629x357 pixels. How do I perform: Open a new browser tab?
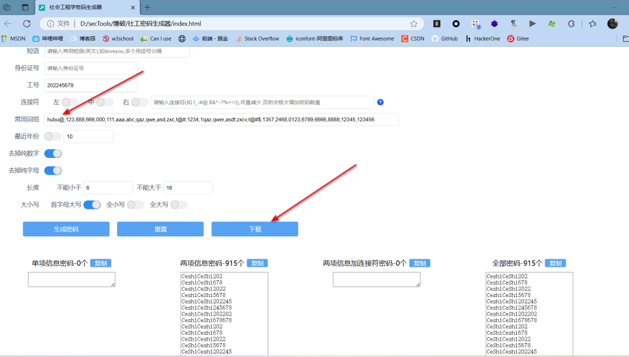point(147,7)
